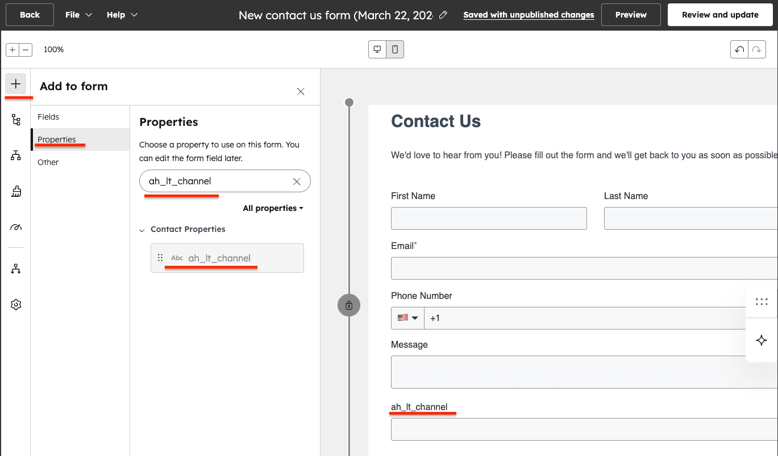Screen dimensions: 778x456
Task: Collapse the Contact Properties group
Action: pyautogui.click(x=142, y=229)
